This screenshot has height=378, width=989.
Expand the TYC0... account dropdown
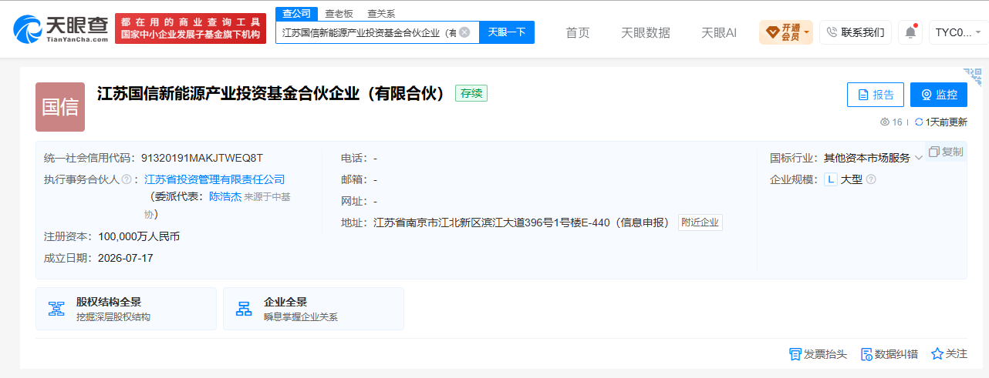(x=958, y=32)
